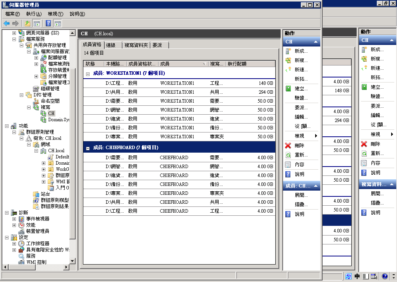The width and height of the screenshot is (397, 282).
Task: Collapse the 檔案服務 tree node
Action: pyautogui.click(x=14, y=39)
